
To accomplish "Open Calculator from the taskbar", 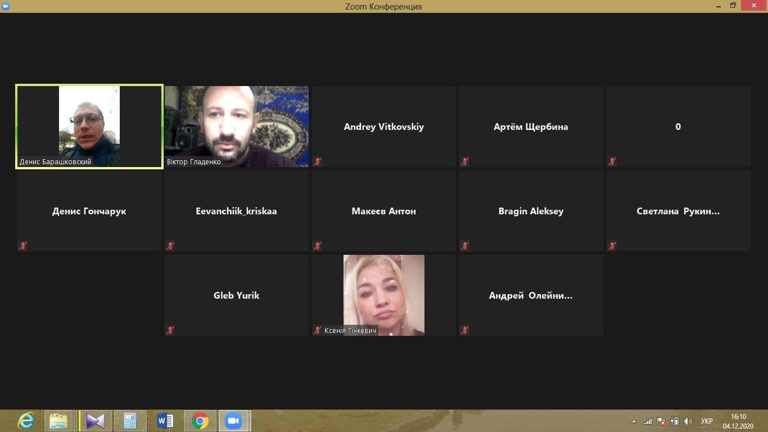I will [x=130, y=421].
